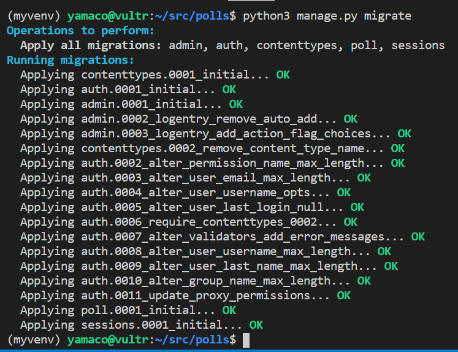Click the yamaco@vultr username in the bottom prompt
This screenshot has height=352, width=458.
click(x=108, y=340)
